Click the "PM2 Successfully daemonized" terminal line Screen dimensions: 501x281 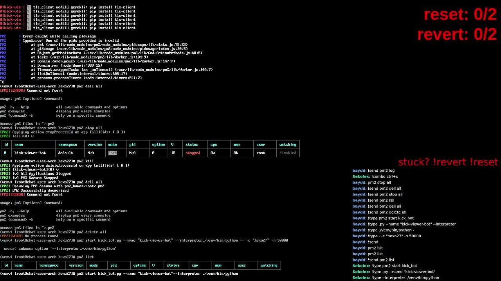click(x=34, y=190)
